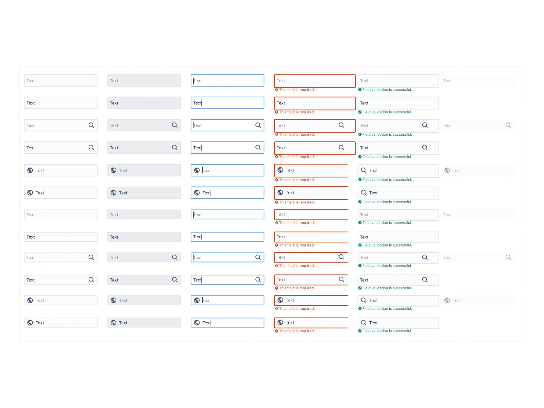
Task: Click the magnifier in the focused blue search input
Action: tap(257, 125)
